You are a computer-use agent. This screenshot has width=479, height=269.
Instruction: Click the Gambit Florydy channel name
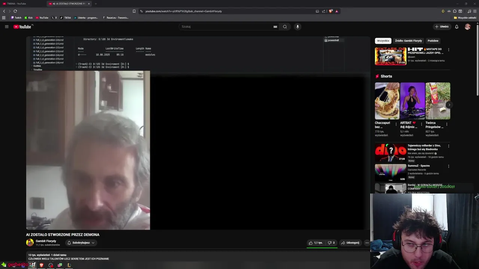[x=46, y=241]
